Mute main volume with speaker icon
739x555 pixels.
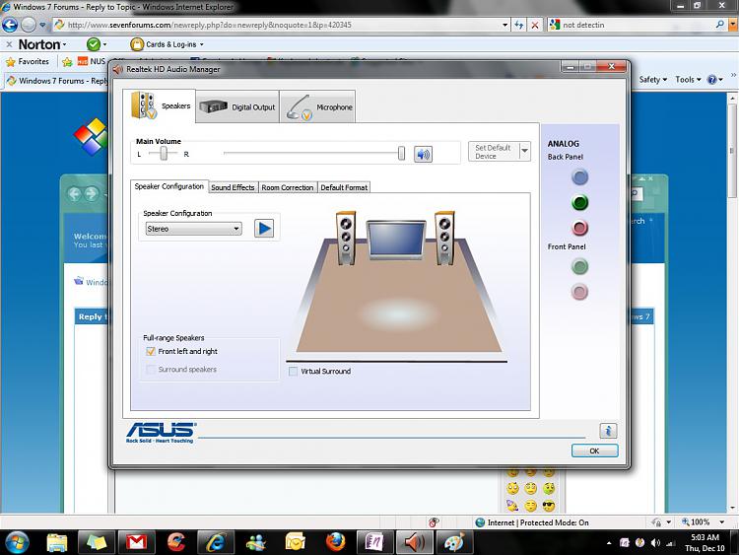click(423, 154)
